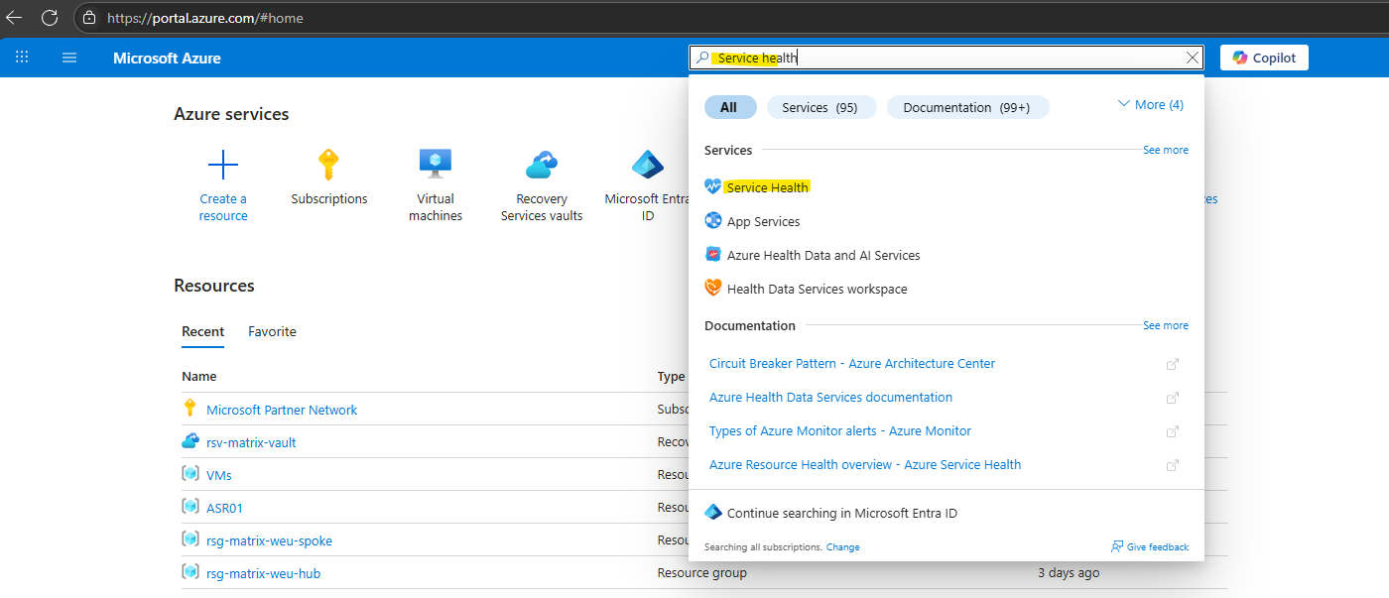Click the App Services icon in results
This screenshot has height=598, width=1389.
click(713, 221)
